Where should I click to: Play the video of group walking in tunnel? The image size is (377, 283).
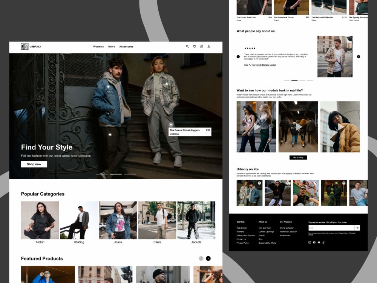(298, 127)
